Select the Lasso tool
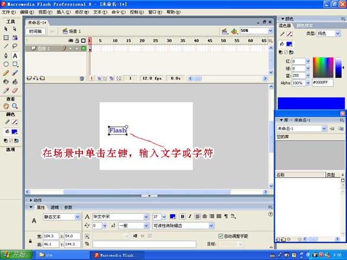 (x=15, y=47)
